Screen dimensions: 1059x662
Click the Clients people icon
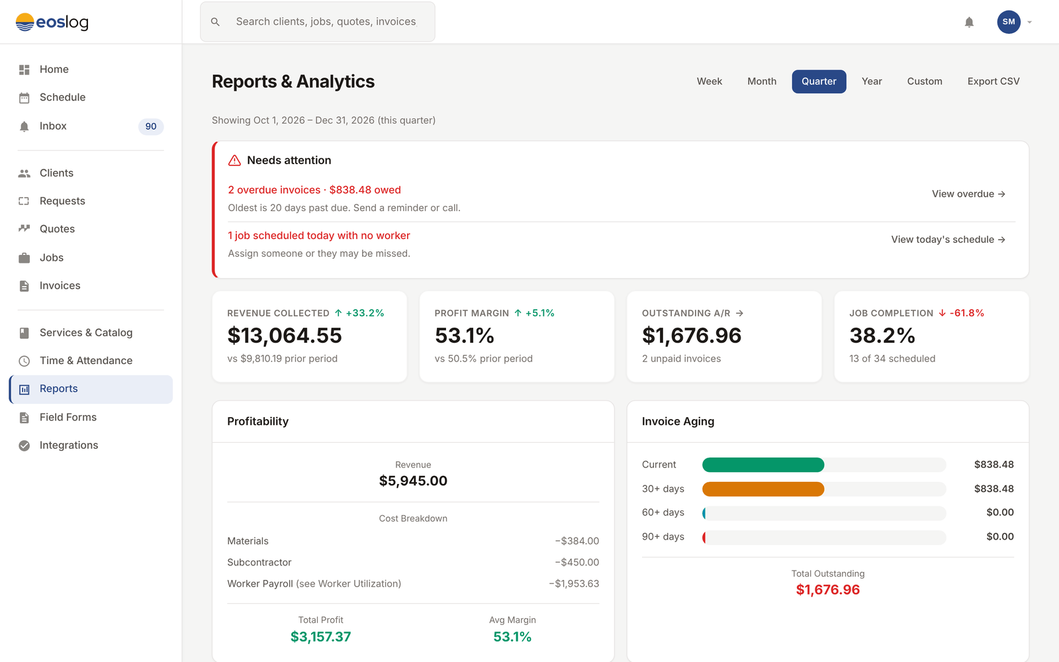tap(24, 173)
